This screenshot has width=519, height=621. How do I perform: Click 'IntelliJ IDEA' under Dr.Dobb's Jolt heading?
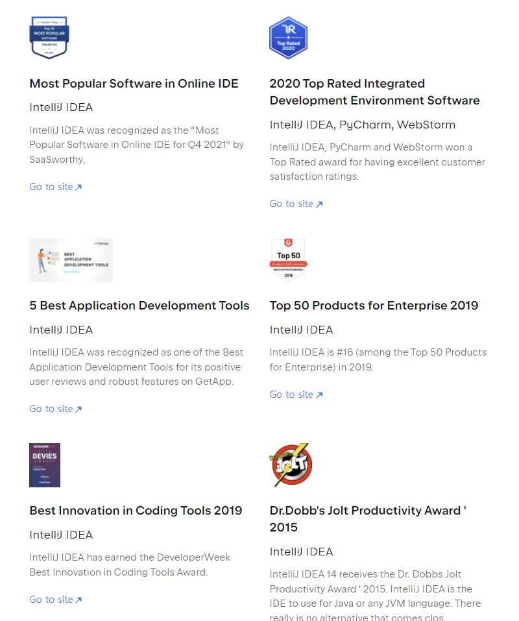(301, 552)
